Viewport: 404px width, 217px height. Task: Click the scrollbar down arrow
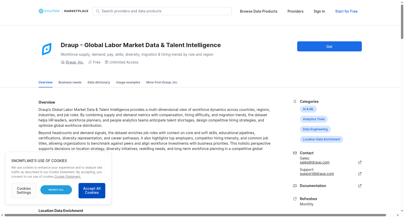click(402, 211)
